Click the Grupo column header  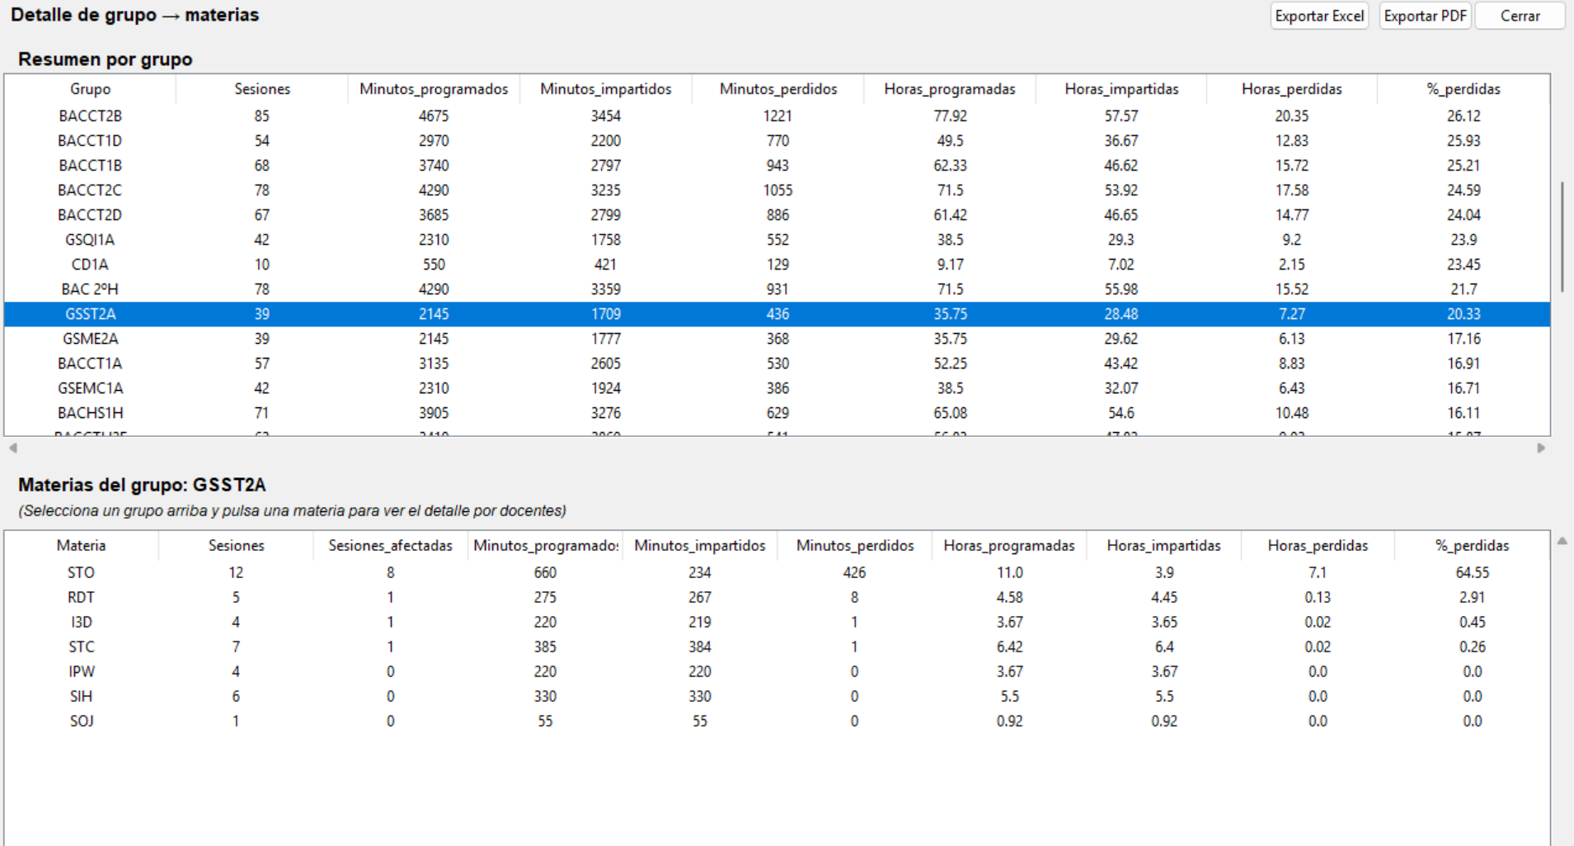[x=90, y=89]
